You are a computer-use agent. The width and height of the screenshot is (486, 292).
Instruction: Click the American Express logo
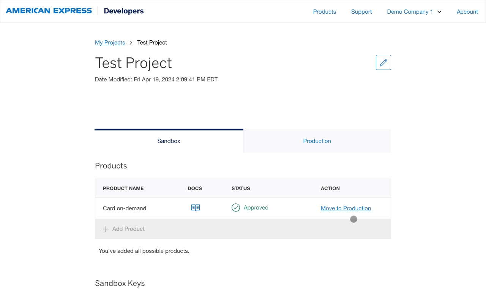click(x=49, y=11)
